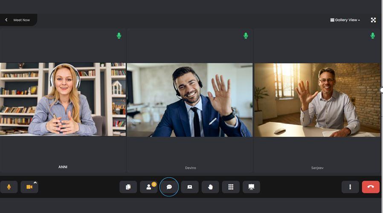Viewport: 383px width, 213px height.
Task: Open the more options menu
Action: tap(350, 187)
